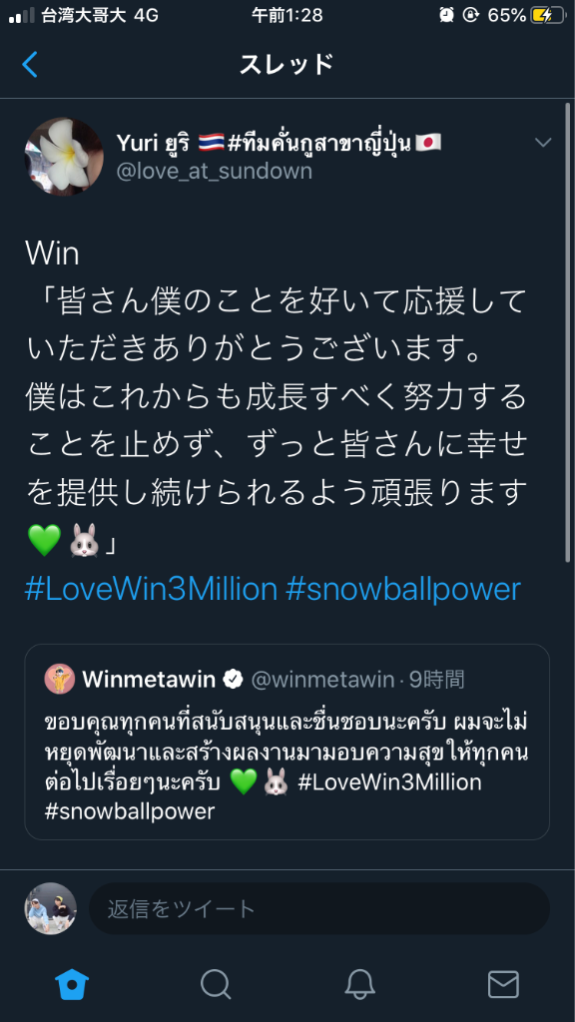Open the Search magnifier tab
This screenshot has width=575, height=1022.
pos(216,983)
